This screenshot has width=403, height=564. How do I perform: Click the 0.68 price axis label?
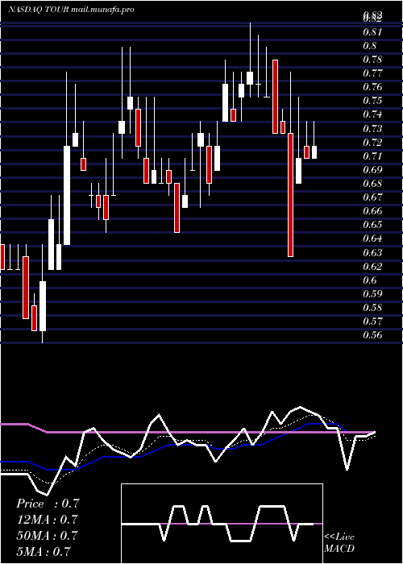pos(372,184)
